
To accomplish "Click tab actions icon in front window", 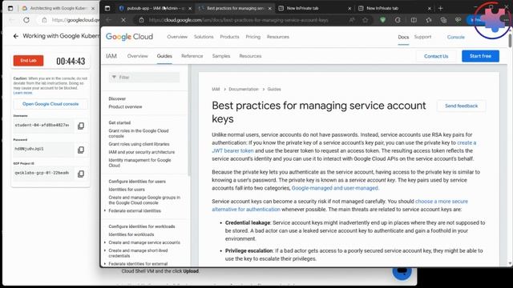I will pos(107,8).
